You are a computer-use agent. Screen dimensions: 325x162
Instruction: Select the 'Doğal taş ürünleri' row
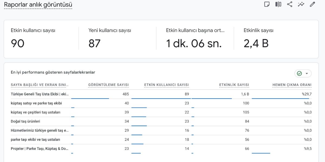coord(25,121)
